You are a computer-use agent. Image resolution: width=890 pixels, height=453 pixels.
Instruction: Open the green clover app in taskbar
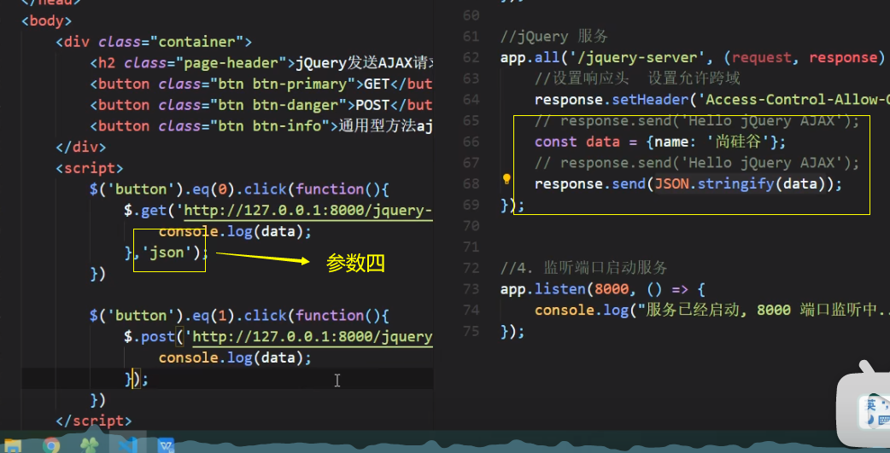click(89, 445)
